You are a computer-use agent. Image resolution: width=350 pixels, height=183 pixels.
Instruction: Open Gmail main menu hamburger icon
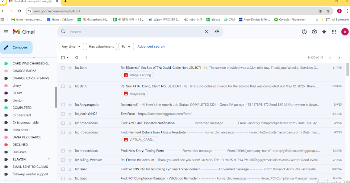click(x=6, y=32)
